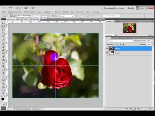155x116 pixels.
Task: Open the Layers panel options menu
Action: pos(153,38)
